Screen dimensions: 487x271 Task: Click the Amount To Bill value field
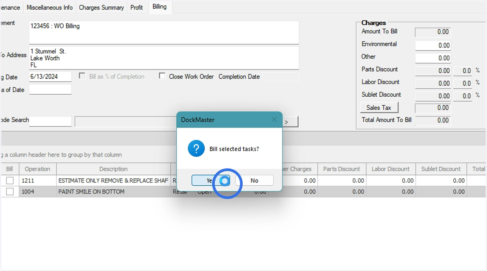tap(433, 32)
